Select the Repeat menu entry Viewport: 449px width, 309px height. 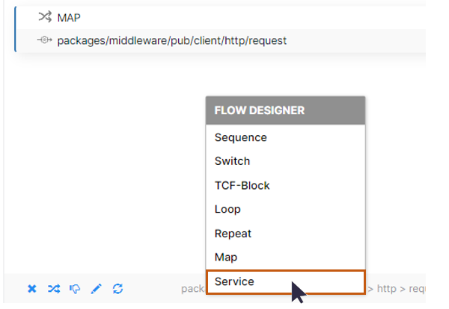(x=285, y=234)
